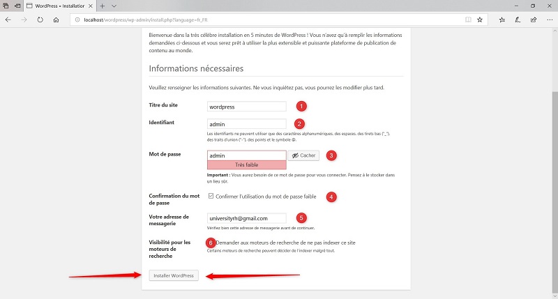Show site information icon in address bar
Screen dimensions: 558x299
point(77,20)
